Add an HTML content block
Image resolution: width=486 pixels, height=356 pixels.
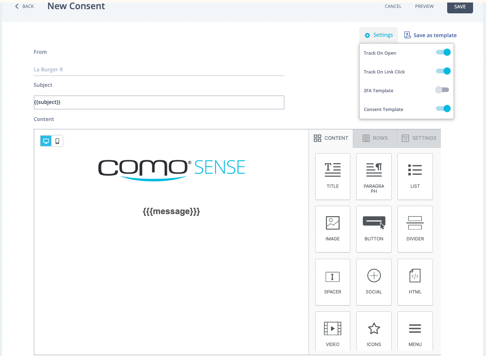[415, 282]
